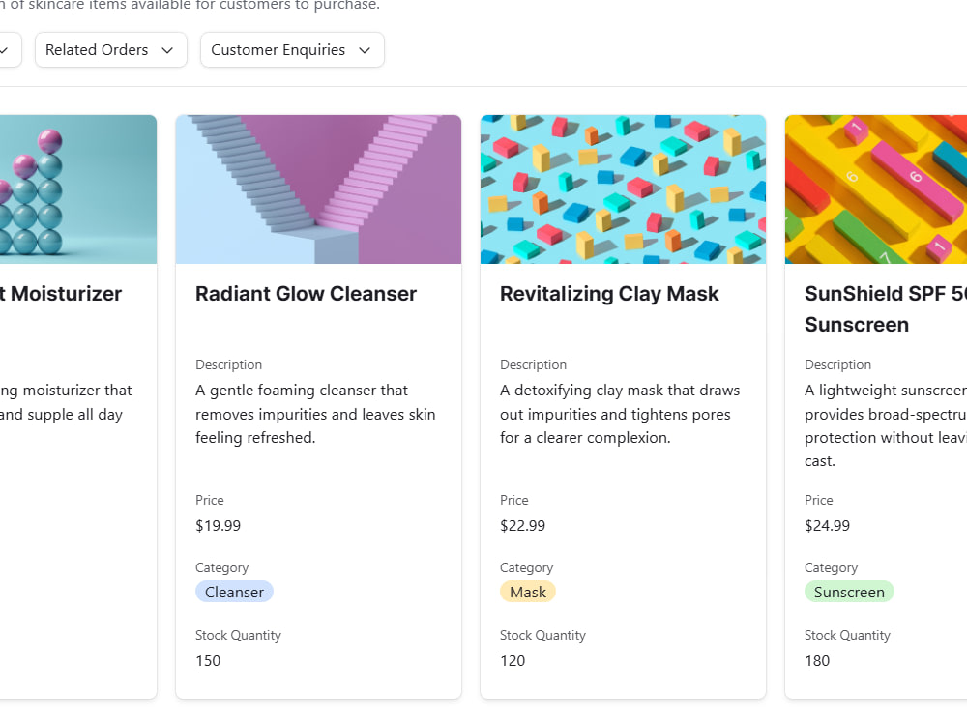The height and width of the screenshot is (725, 967).
Task: Click Category label on Clay Mask card
Action: pyautogui.click(x=527, y=567)
